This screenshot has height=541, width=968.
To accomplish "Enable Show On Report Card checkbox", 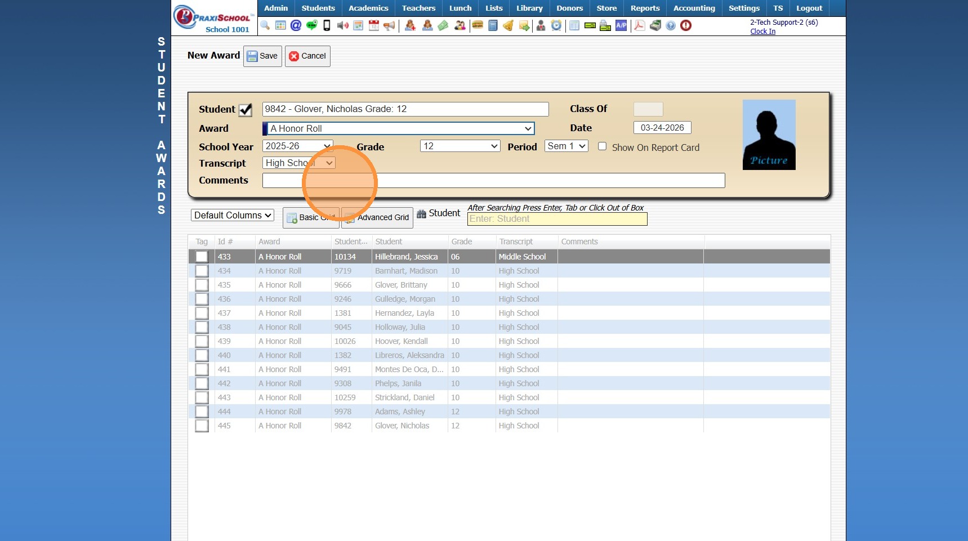I will [602, 146].
